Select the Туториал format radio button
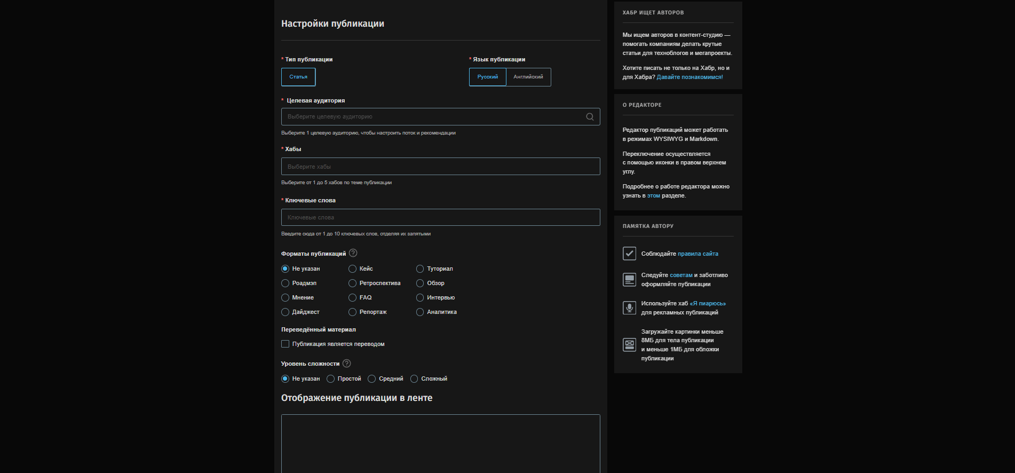 [420, 269]
